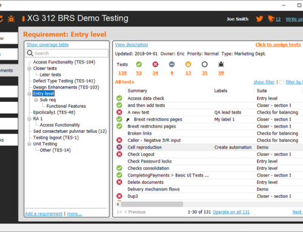Click the black bug issues icon
Viewport: 303px width, 232px height.
tap(221, 64)
